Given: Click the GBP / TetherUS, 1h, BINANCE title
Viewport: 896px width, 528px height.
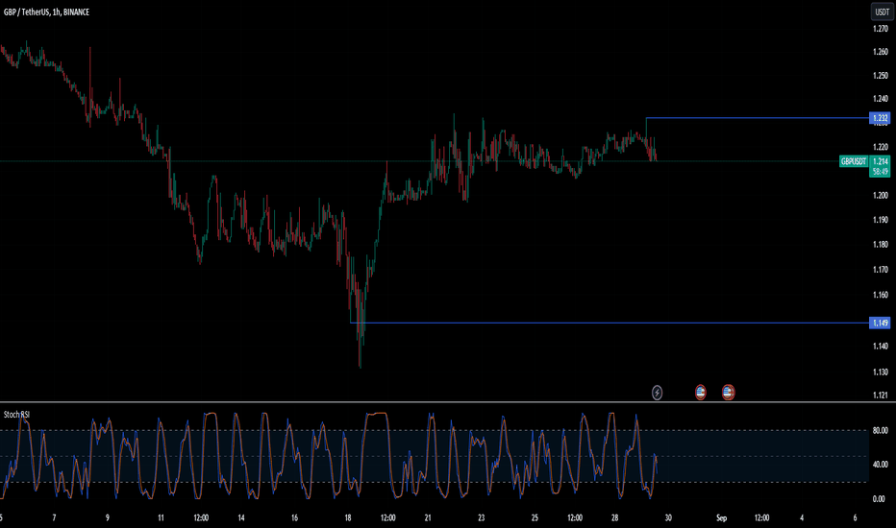Looking at the screenshot, I should pos(46,12).
